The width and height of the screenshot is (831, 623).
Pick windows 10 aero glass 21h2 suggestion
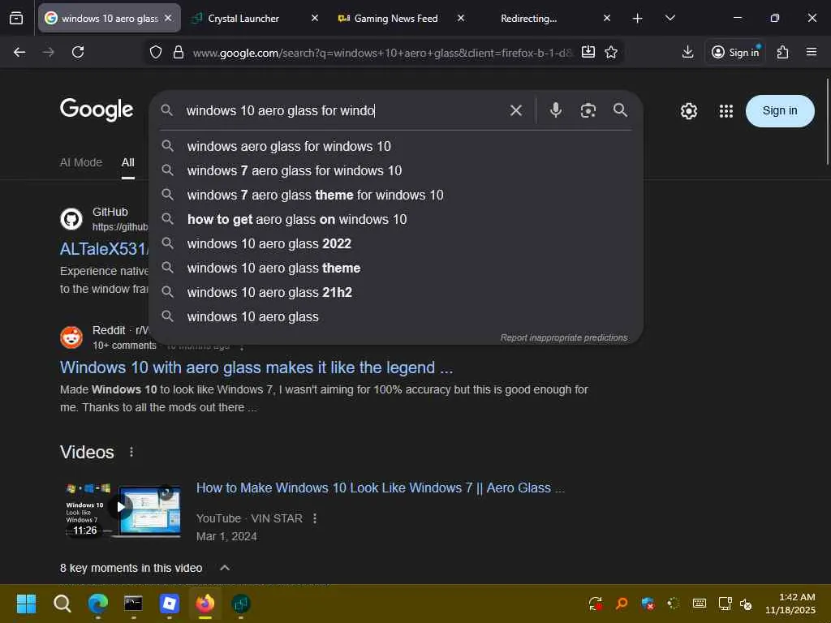click(396, 292)
